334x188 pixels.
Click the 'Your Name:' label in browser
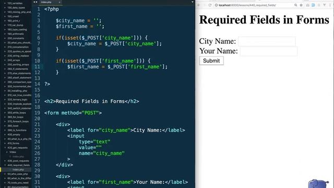pos(218,51)
